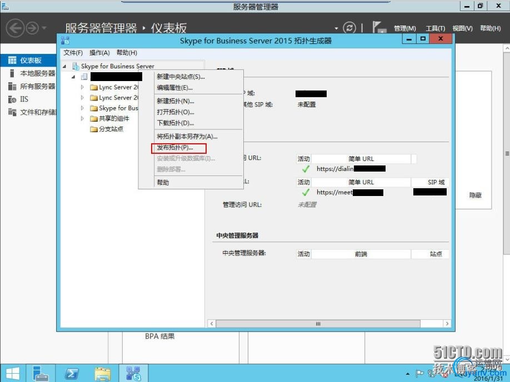Viewport: 510px width, 382px height.
Task: Click BPA 结果 in Server Manager tile
Action: click(159, 336)
